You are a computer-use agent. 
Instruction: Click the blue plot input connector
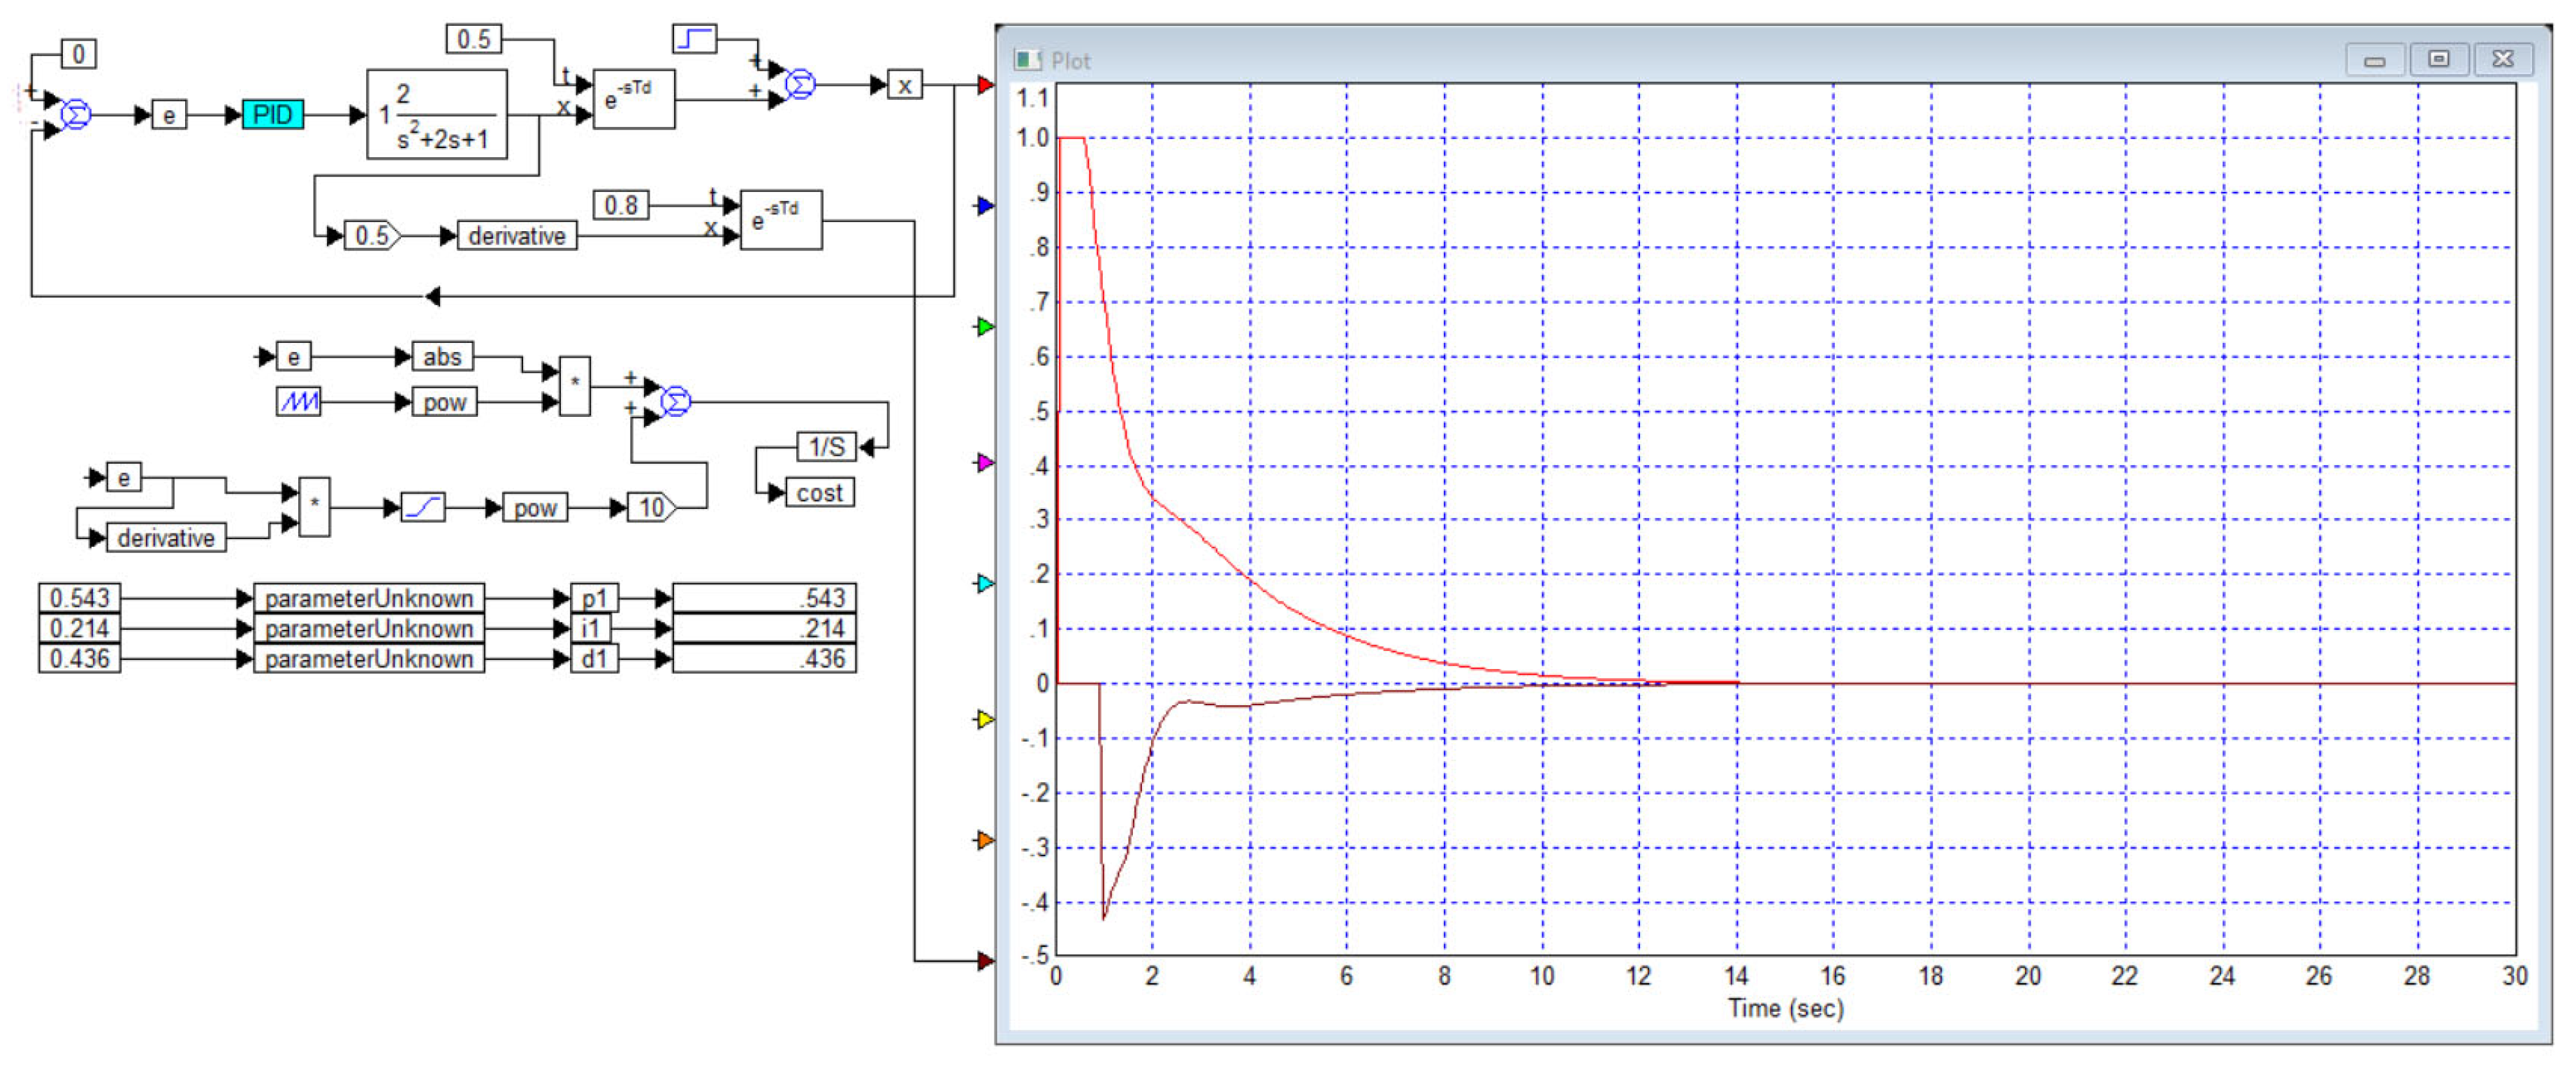click(x=985, y=206)
